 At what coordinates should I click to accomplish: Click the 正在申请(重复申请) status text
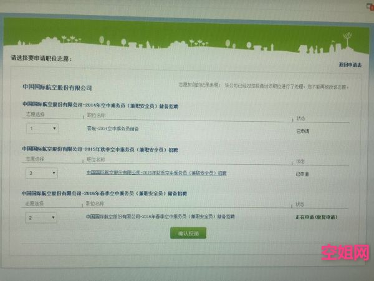click(317, 217)
